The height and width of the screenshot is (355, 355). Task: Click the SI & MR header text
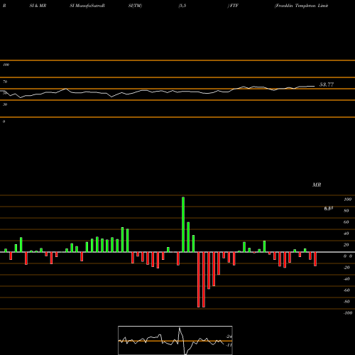pos(38,6)
